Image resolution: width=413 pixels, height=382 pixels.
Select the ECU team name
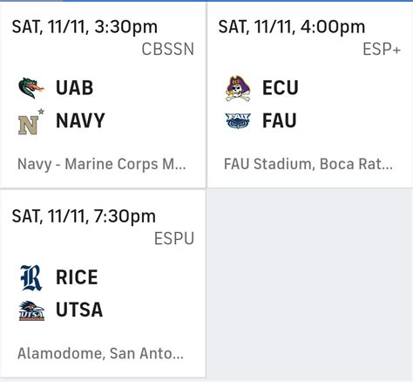point(281,88)
